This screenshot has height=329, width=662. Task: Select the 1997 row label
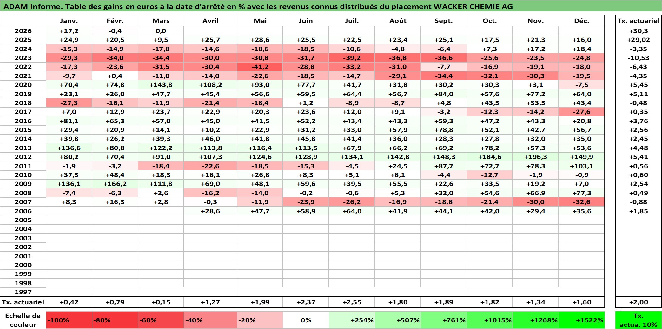(23, 292)
